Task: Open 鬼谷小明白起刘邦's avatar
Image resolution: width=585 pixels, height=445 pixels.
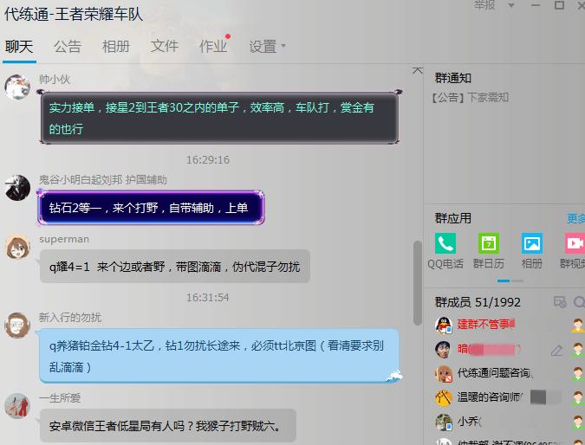Action: click(17, 188)
